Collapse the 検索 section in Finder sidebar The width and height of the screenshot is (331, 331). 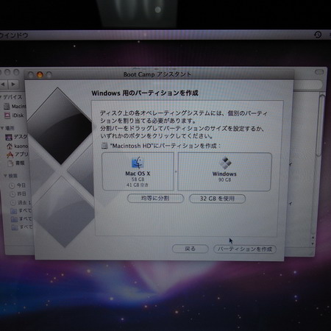coord(5,176)
